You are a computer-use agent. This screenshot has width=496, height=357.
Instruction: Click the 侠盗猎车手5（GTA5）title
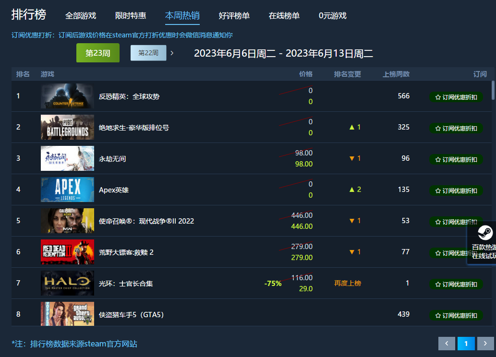[x=131, y=315]
